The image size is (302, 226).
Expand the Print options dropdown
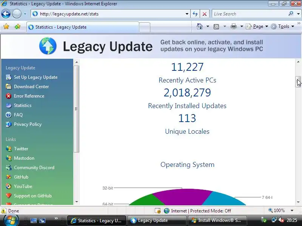[242, 26]
